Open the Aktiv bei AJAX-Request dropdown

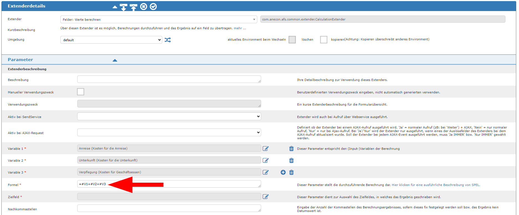pyautogui.click(x=169, y=133)
